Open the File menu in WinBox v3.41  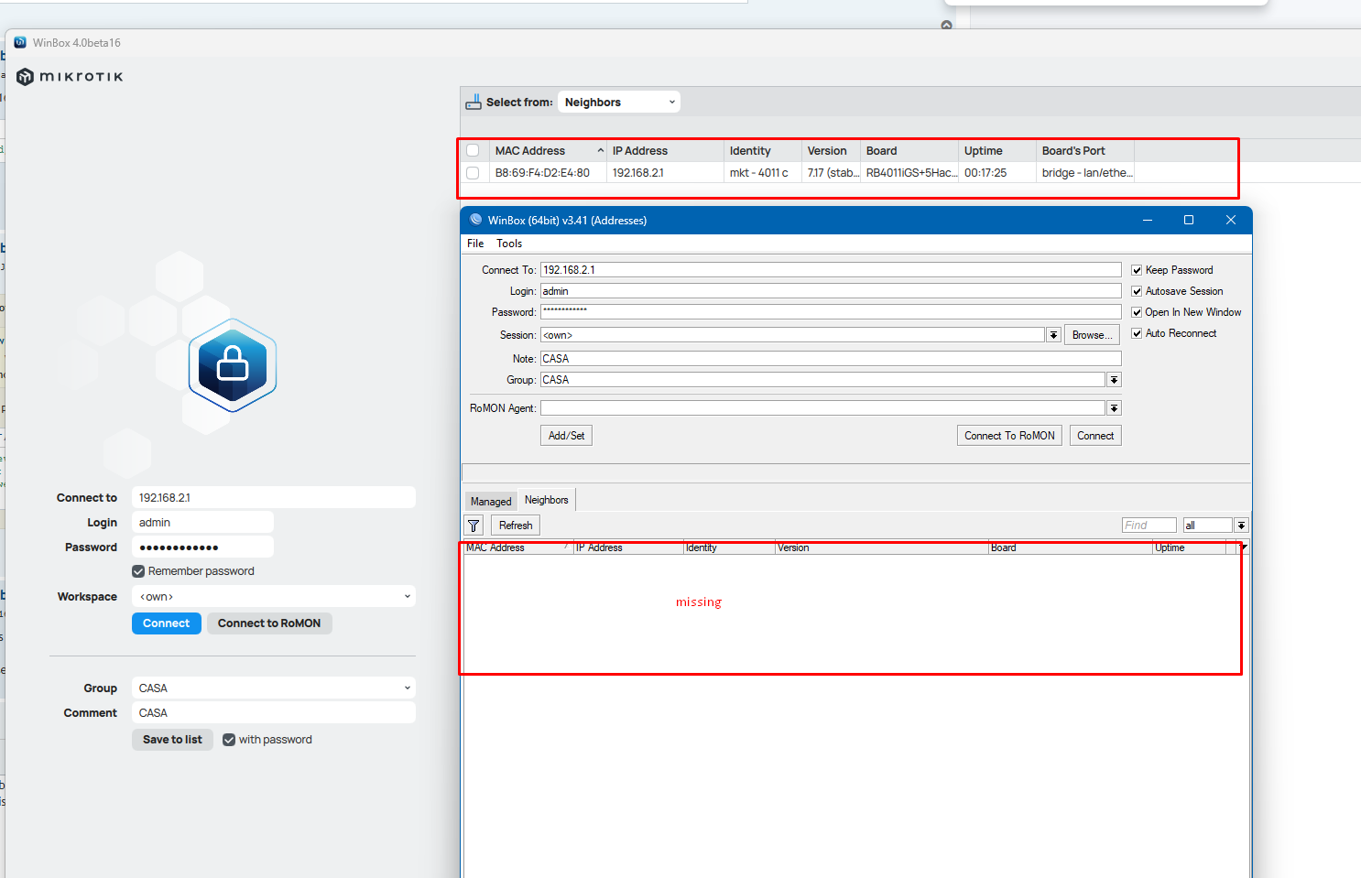[475, 244]
